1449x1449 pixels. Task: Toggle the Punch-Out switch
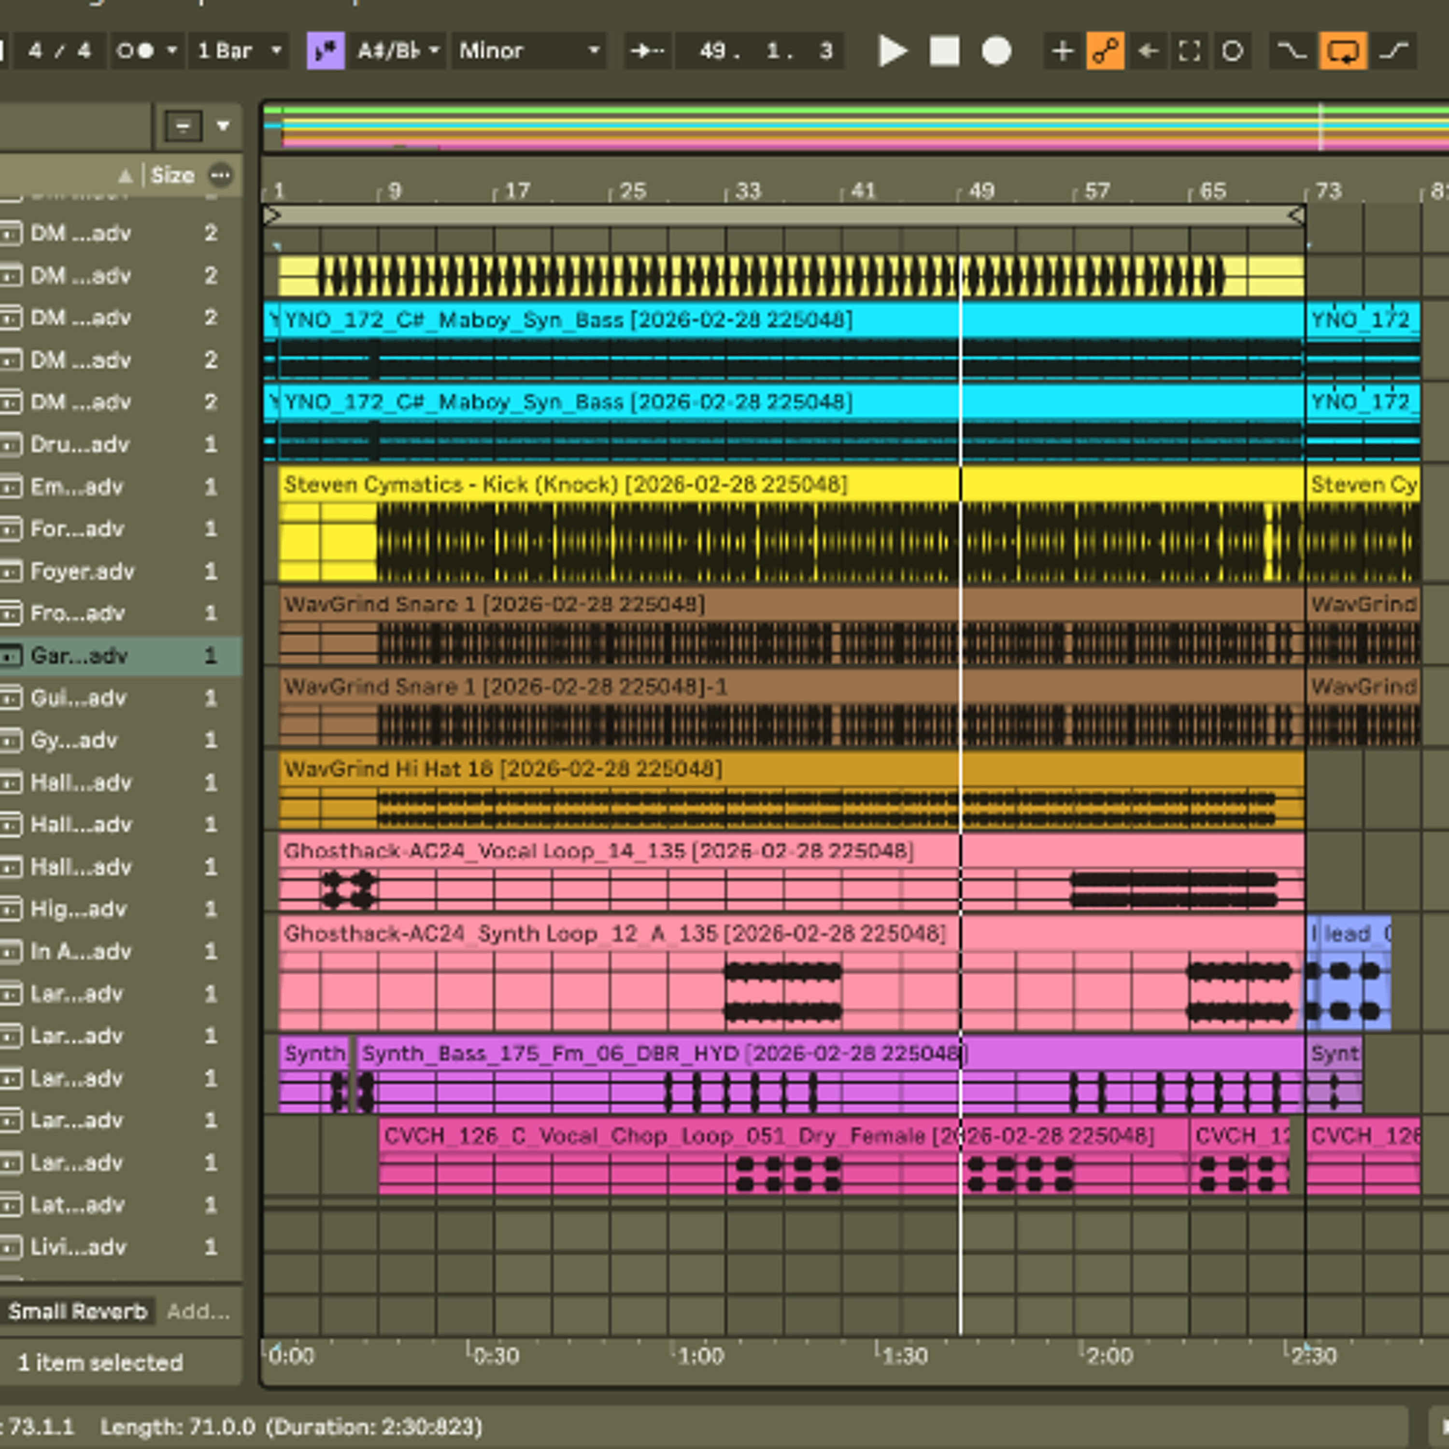(x=1394, y=51)
